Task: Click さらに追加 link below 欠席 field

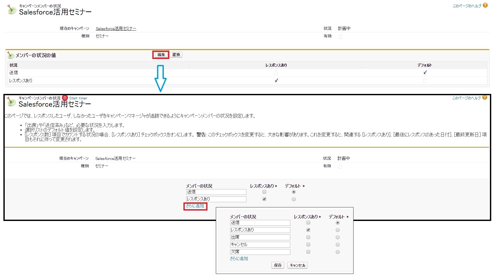Action: 239,259
